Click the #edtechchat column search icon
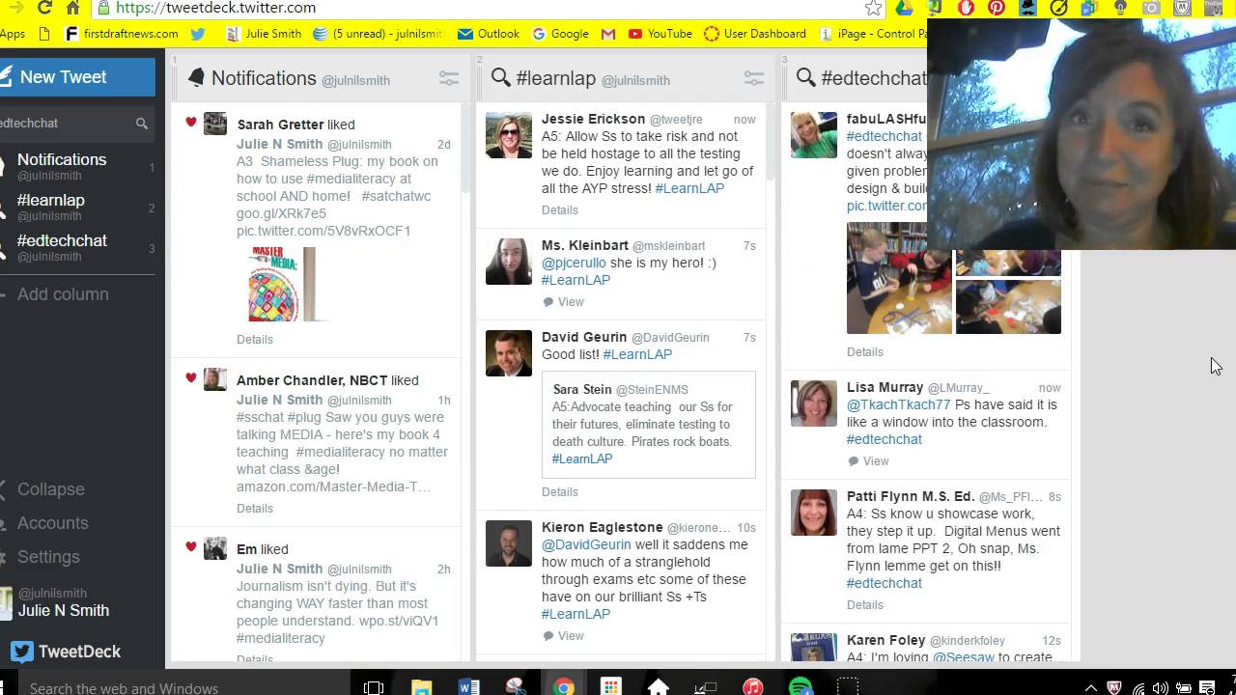The image size is (1236, 695). click(x=805, y=78)
